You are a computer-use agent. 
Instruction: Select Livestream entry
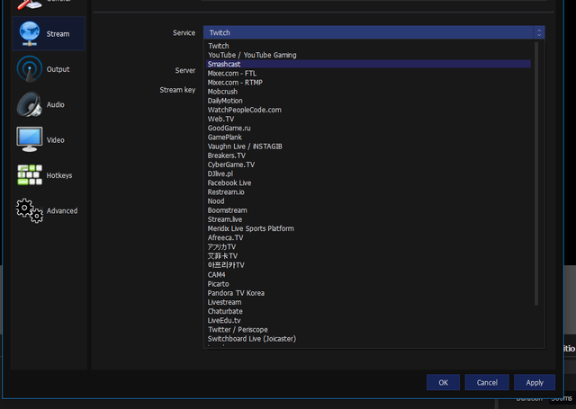(369, 302)
